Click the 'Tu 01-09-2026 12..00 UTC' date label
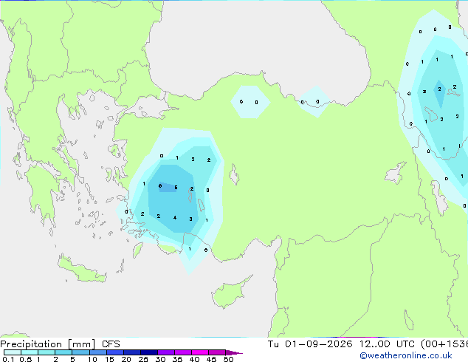This screenshot has width=468, height=362. [x=341, y=344]
